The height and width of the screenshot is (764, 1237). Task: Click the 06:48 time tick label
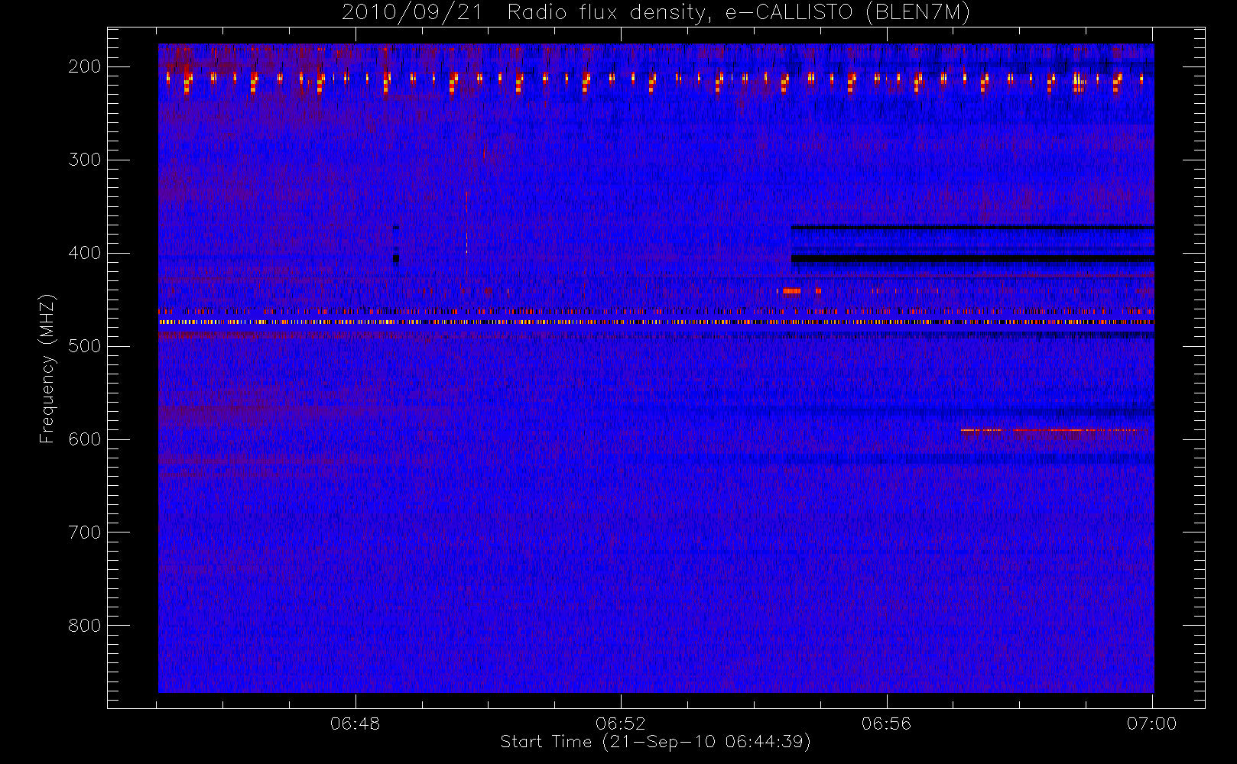coord(356,724)
